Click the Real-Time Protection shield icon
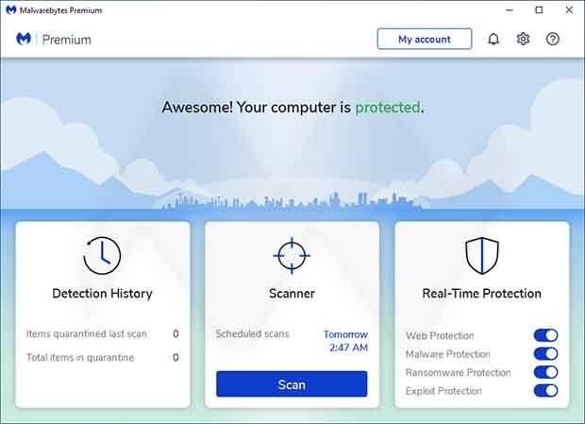This screenshot has height=424, width=585. click(482, 256)
